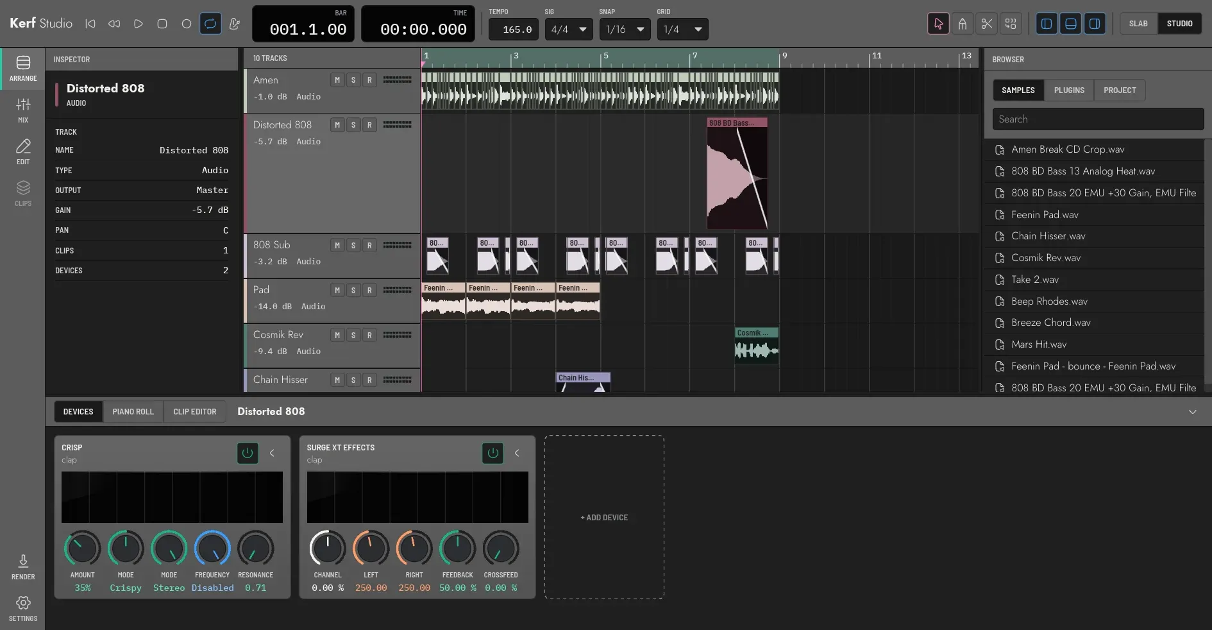
Task: Open the Piano Roll tab
Action: coord(133,412)
